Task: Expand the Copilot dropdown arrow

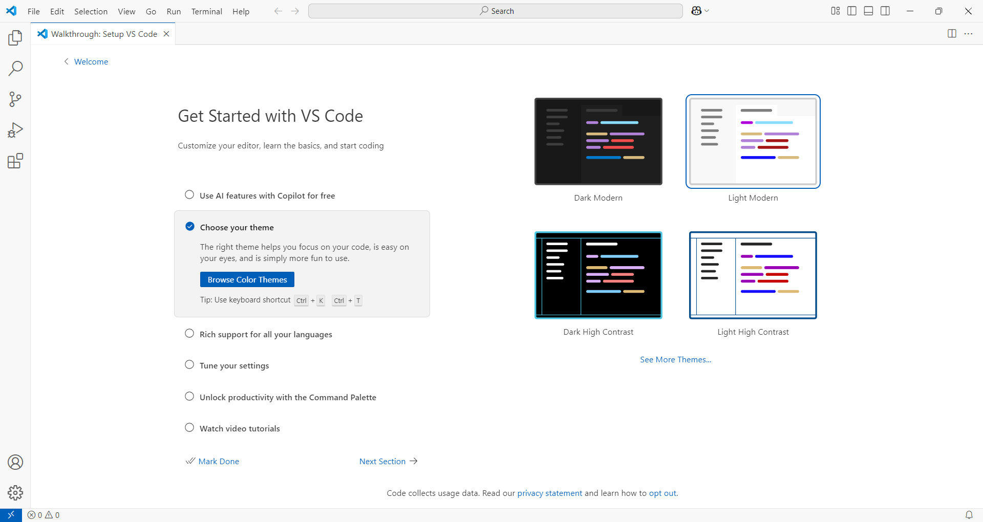Action: [707, 11]
